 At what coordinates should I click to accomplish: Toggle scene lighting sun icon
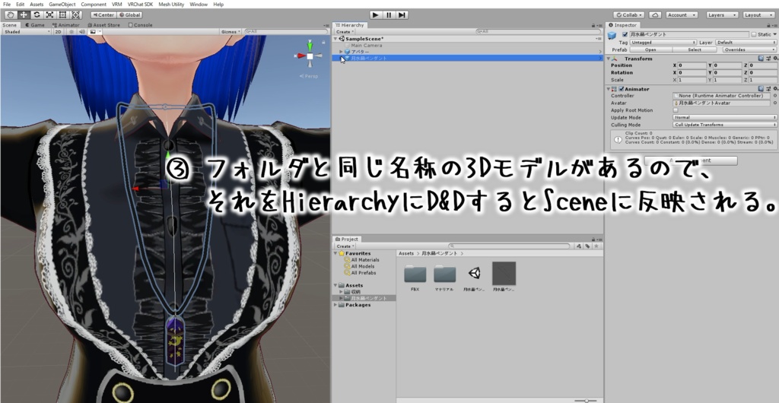point(72,31)
